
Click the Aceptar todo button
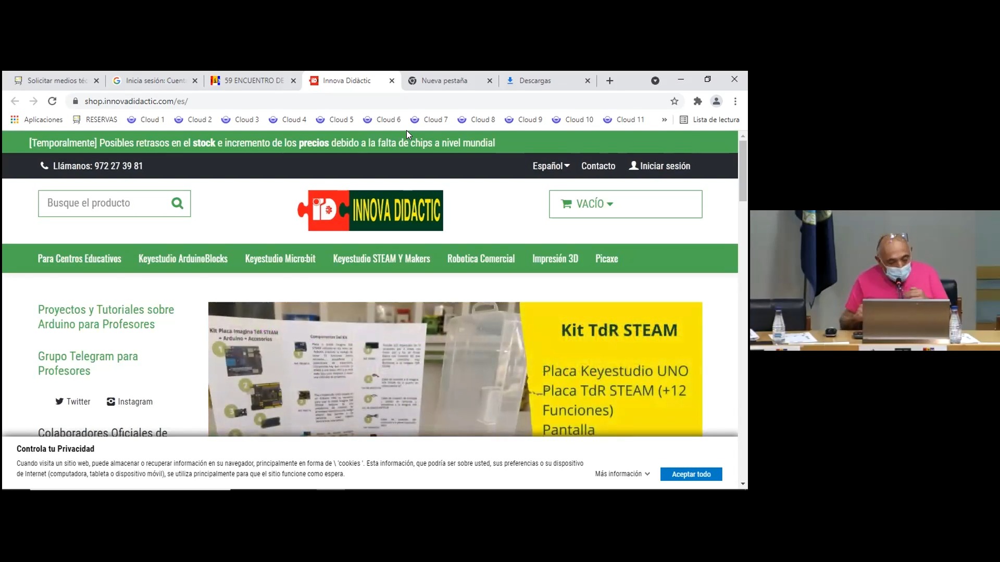coord(691,474)
